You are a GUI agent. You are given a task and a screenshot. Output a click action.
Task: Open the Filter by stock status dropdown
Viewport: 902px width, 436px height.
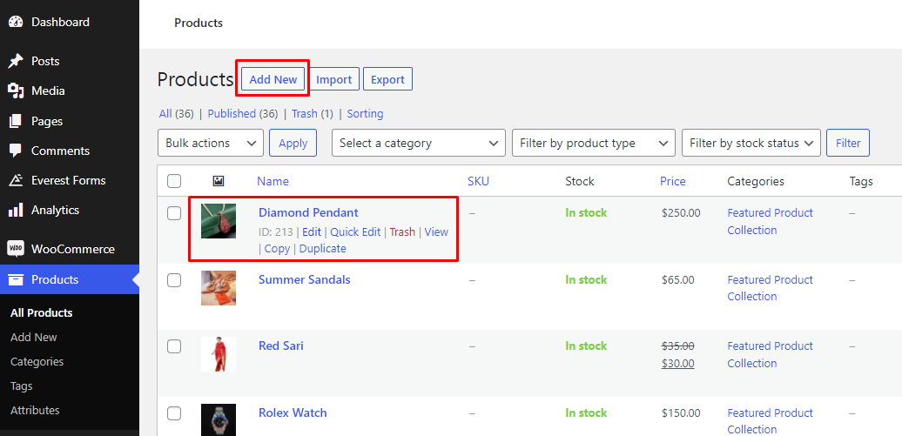click(751, 144)
